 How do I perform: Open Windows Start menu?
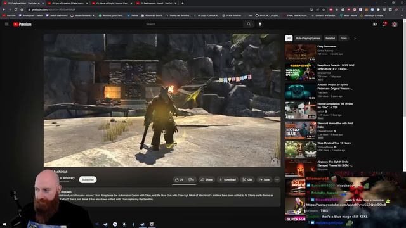click(4, 224)
